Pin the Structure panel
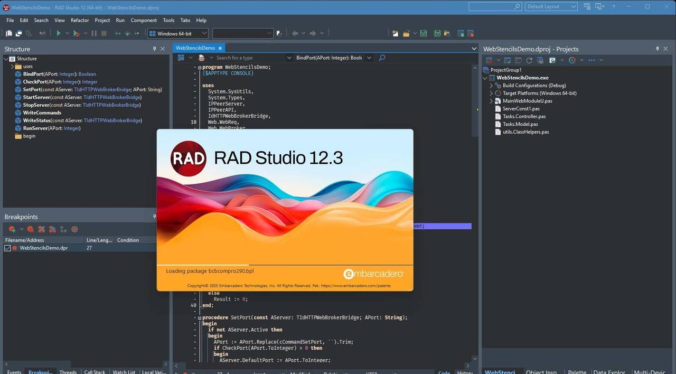Screen dimensions: 676x374 (154, 49)
